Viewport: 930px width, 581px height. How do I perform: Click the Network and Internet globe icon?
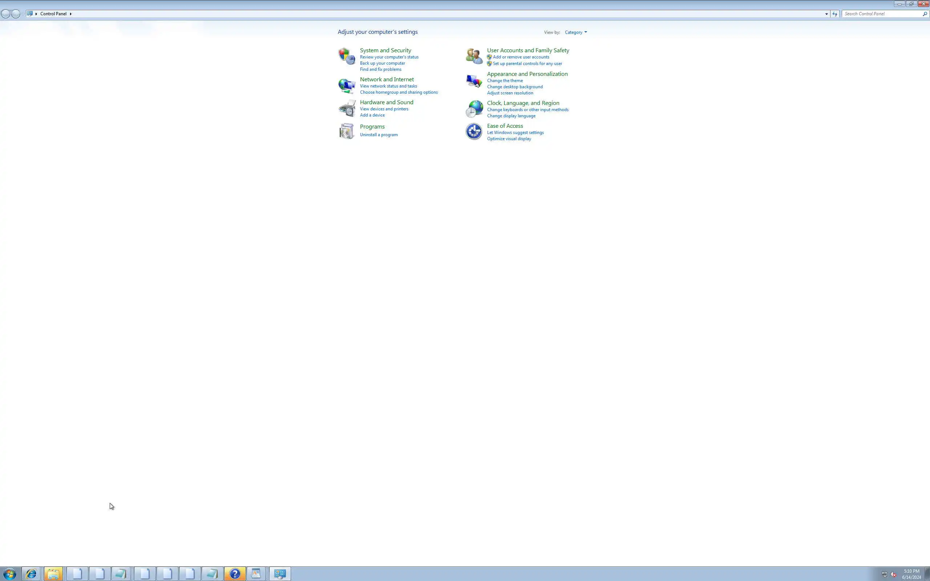[x=347, y=86]
